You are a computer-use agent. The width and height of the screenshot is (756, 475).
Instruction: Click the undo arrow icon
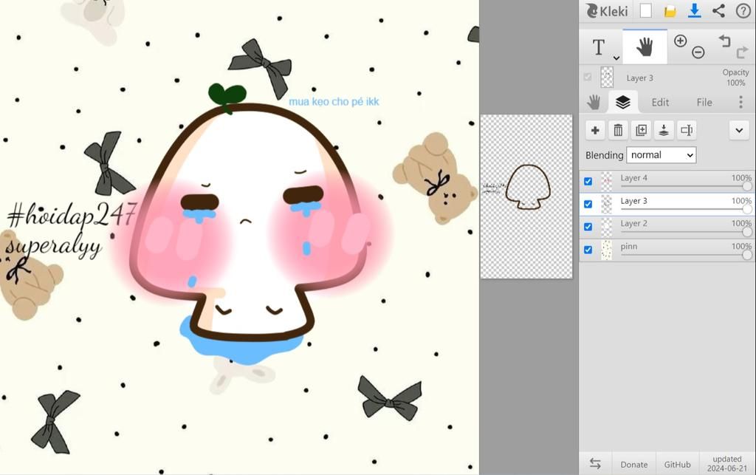724,41
